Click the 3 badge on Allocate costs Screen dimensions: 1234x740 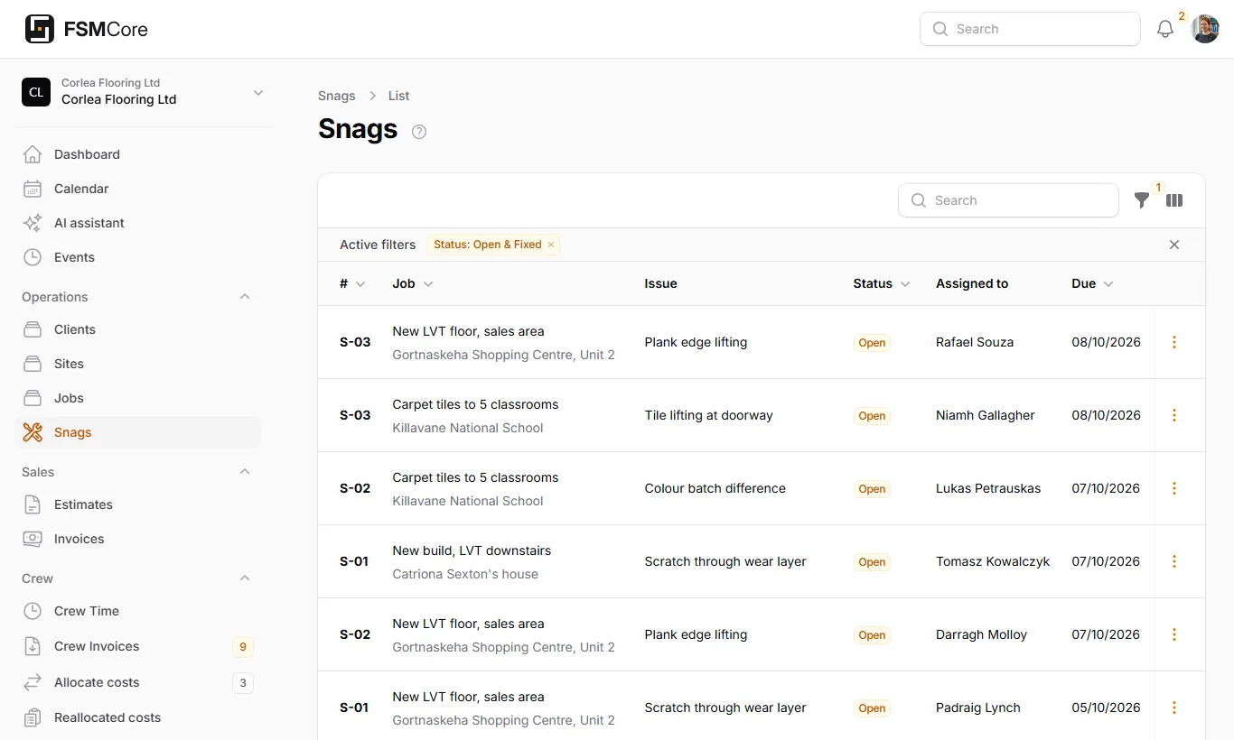click(242, 683)
